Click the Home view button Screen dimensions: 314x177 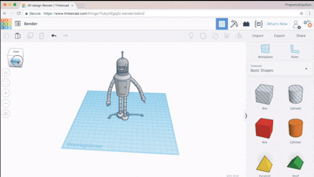coord(5,72)
